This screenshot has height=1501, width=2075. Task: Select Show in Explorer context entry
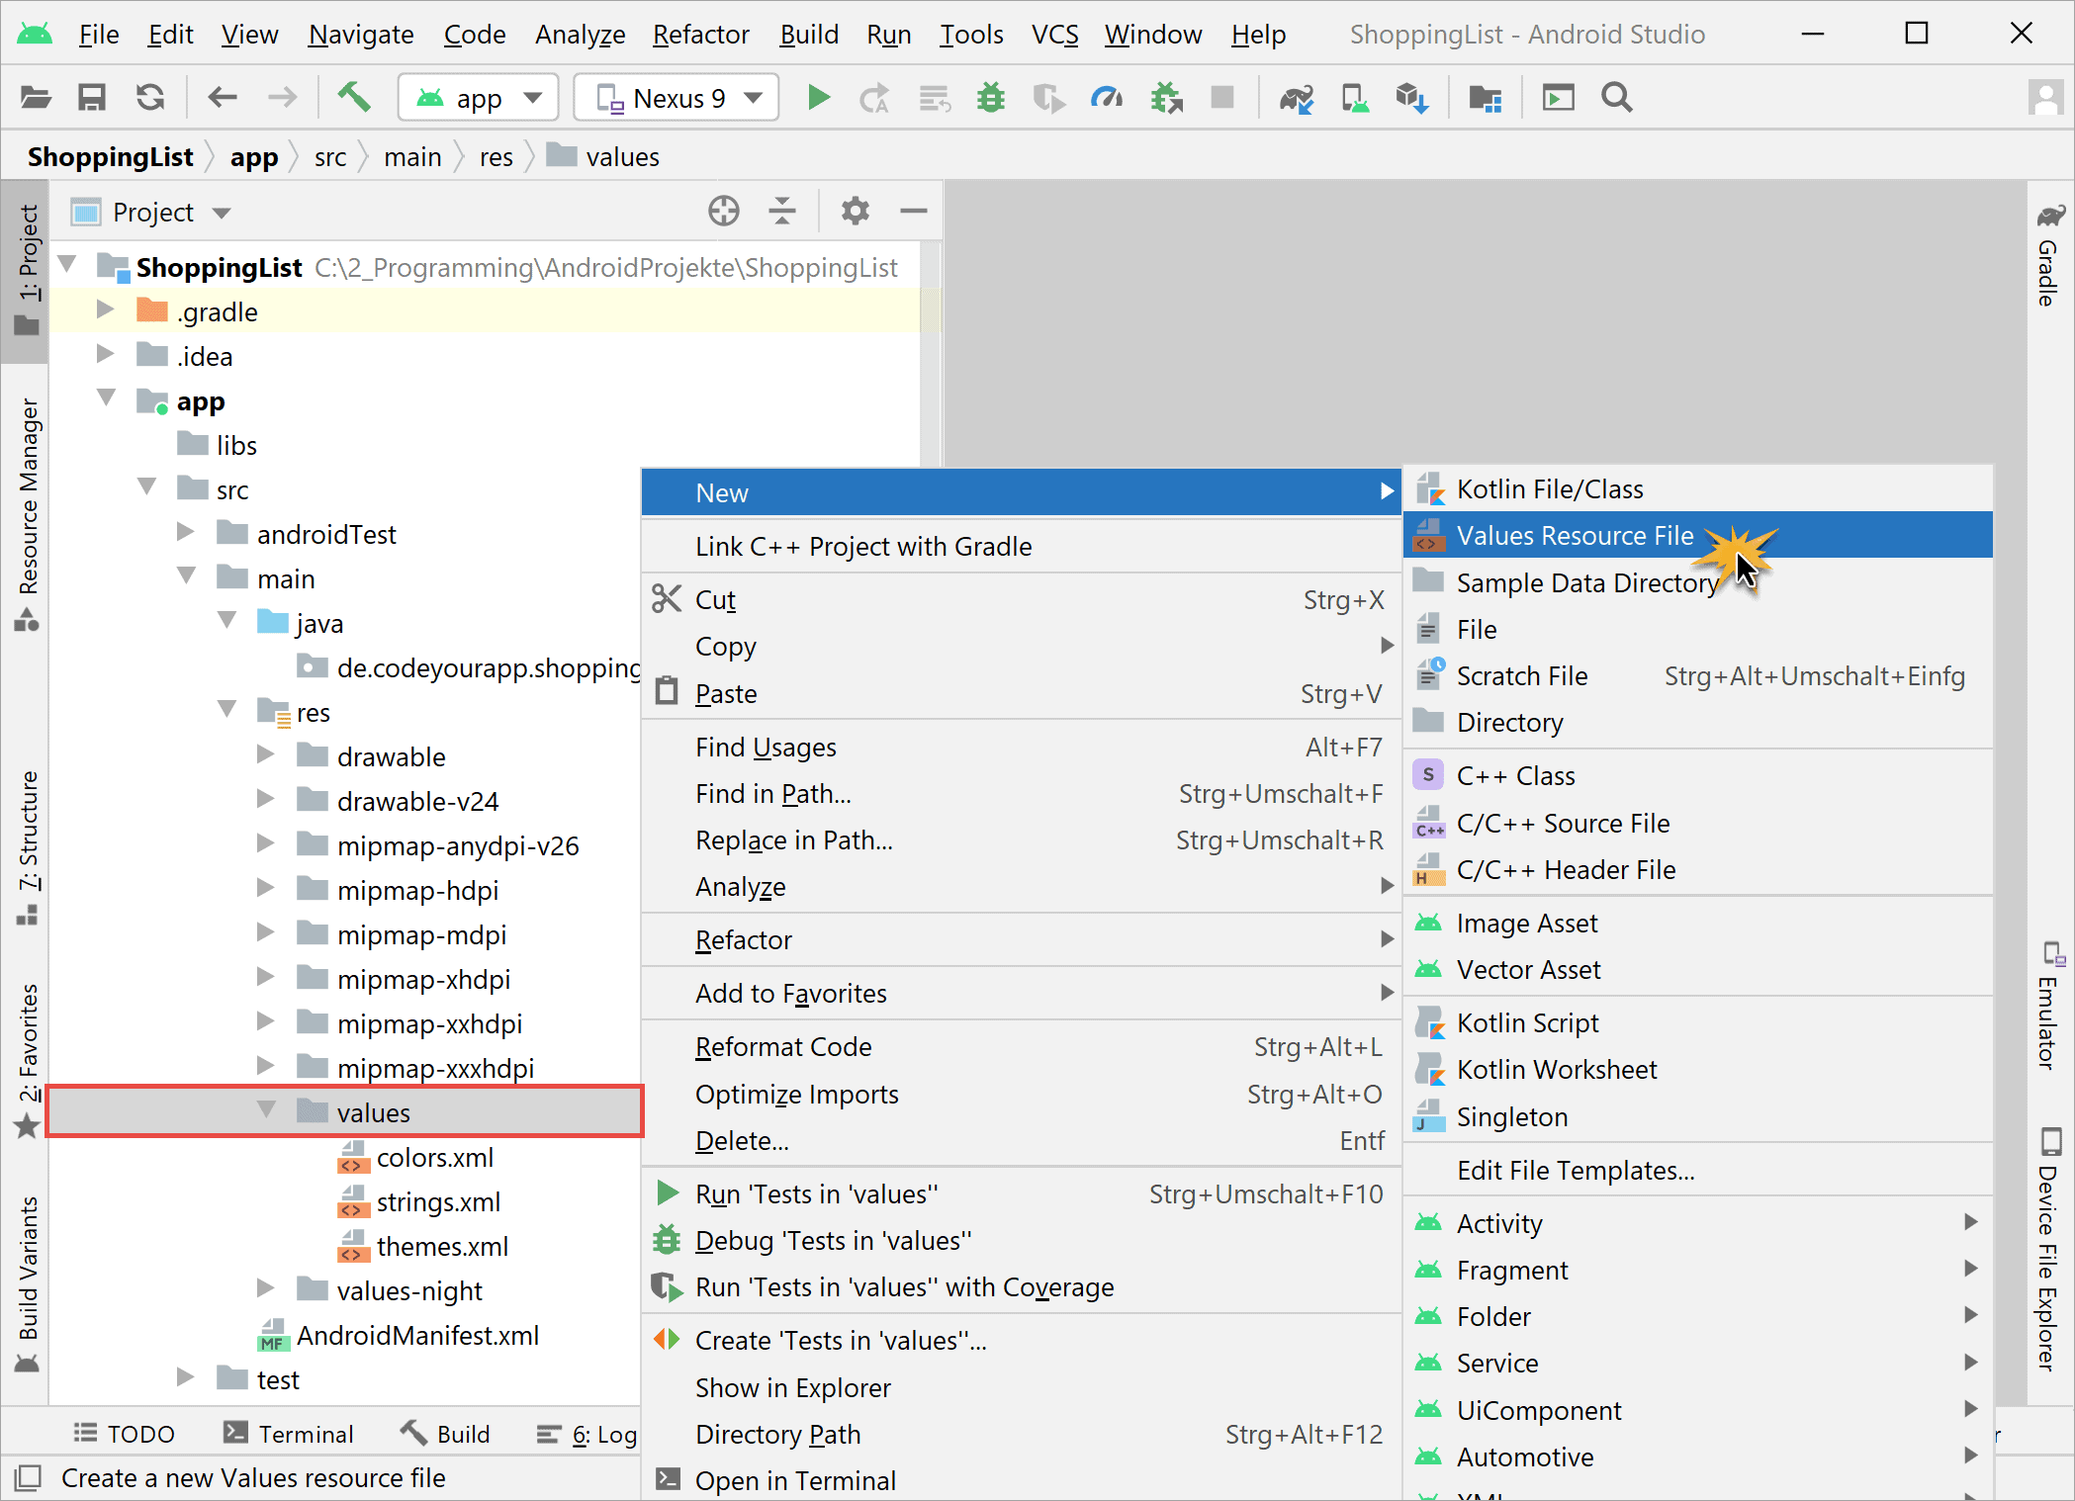pyautogui.click(x=1021, y=1387)
